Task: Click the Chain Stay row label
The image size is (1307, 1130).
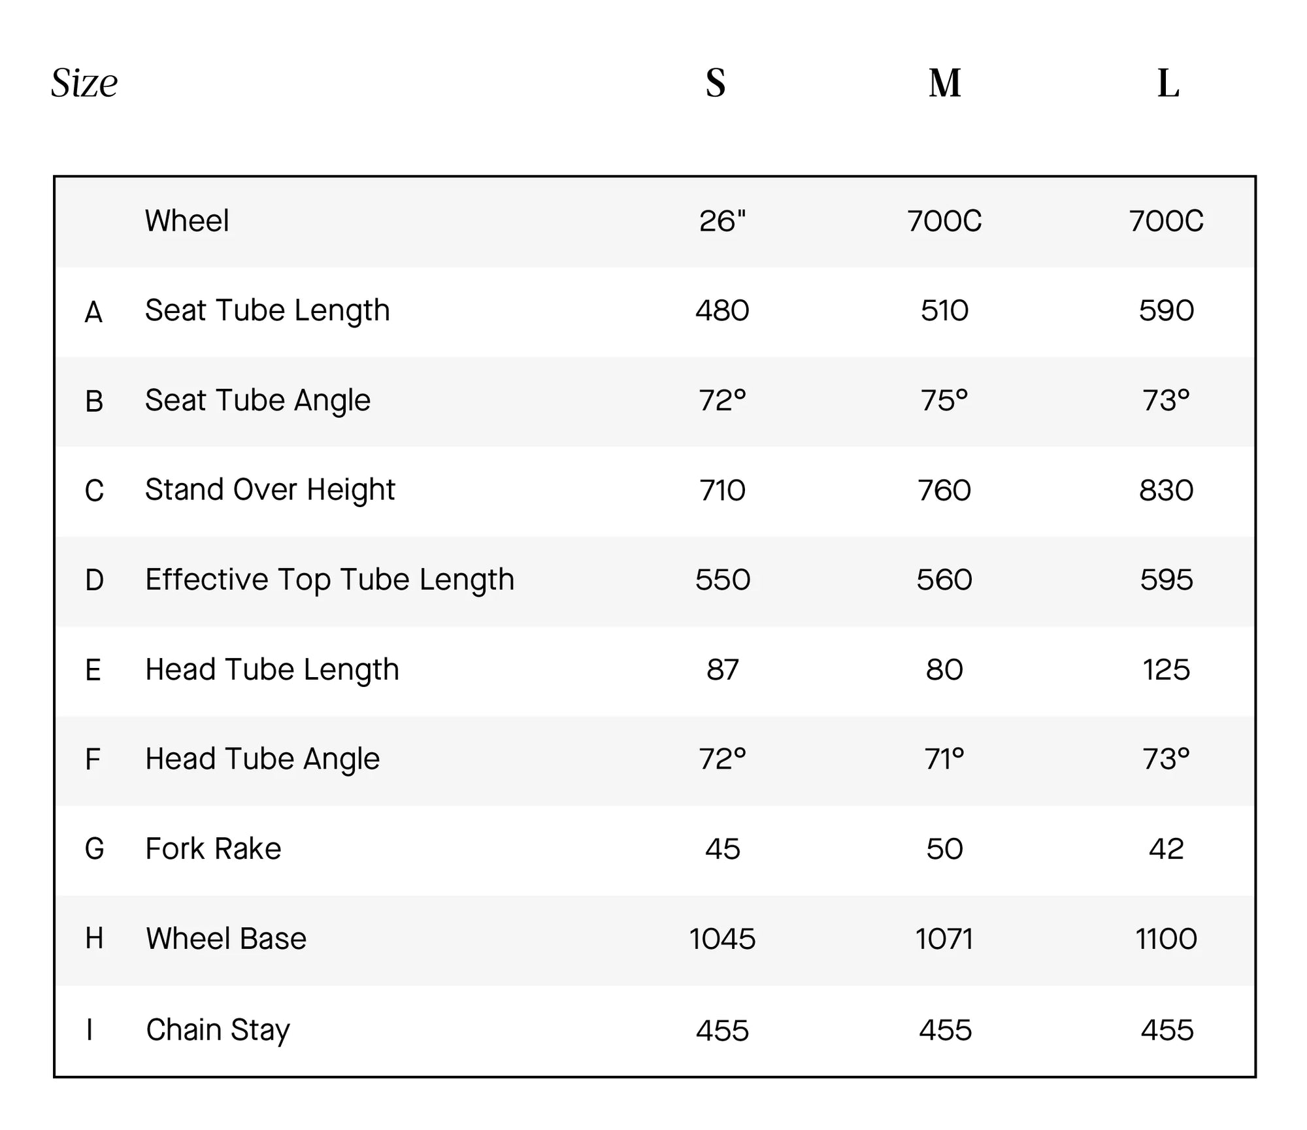Action: (x=218, y=1030)
